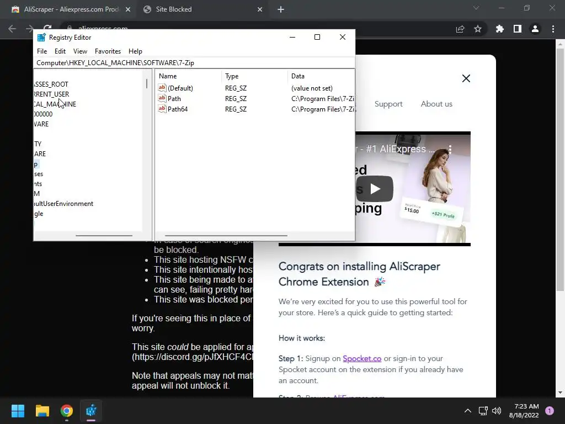Close the Site Blocked tab
Screen dimensions: 565x424
pyautogui.click(x=260, y=9)
